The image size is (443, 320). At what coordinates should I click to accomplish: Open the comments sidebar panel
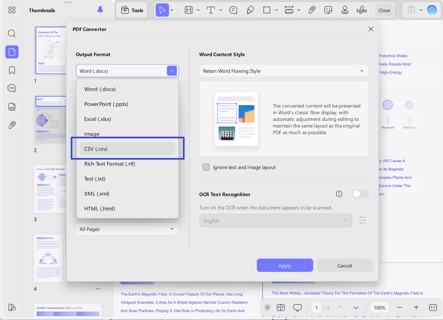[12, 88]
